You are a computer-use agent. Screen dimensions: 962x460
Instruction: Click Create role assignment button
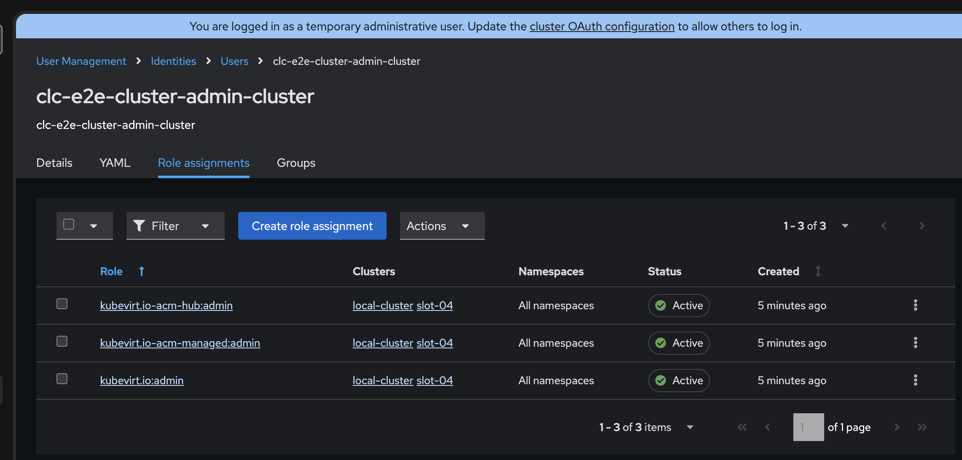[312, 226]
